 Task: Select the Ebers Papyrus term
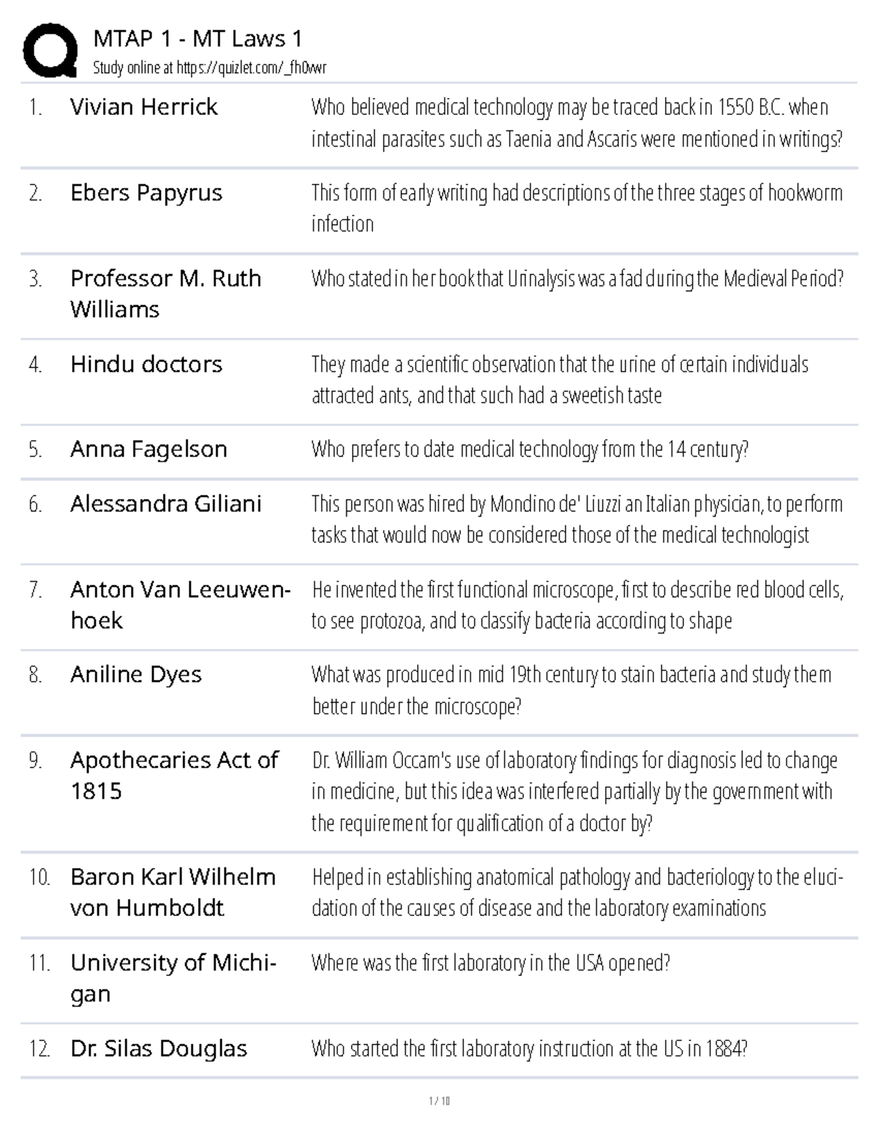tap(146, 193)
